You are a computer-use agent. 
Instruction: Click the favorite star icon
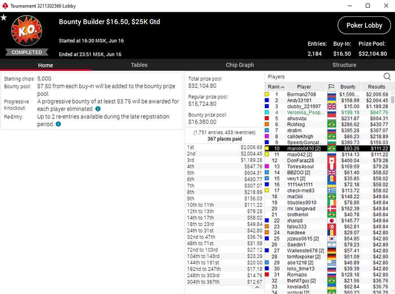pos(3,17)
